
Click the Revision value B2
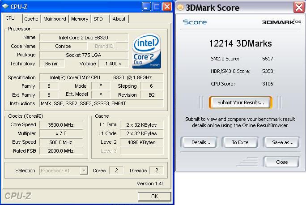tap(152, 95)
